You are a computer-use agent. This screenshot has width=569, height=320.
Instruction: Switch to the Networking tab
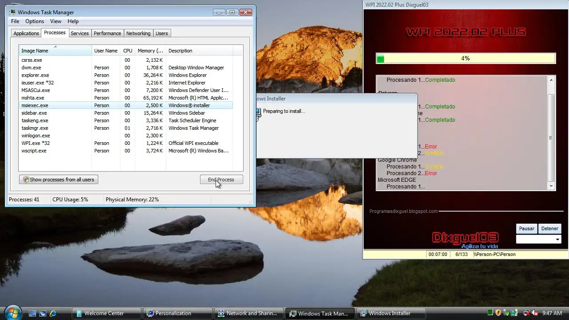138,33
